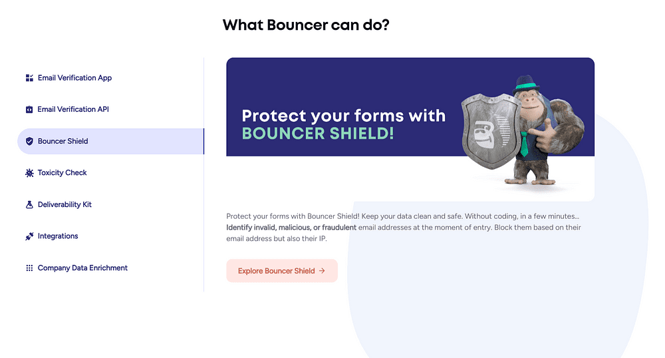The image size is (665, 358).
Task: Open the Email Verification App tab
Action: 74,78
